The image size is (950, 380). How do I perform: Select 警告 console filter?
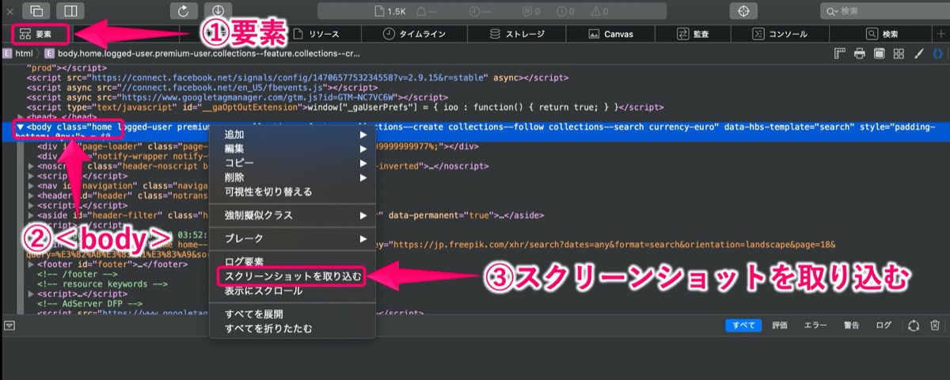(x=852, y=325)
